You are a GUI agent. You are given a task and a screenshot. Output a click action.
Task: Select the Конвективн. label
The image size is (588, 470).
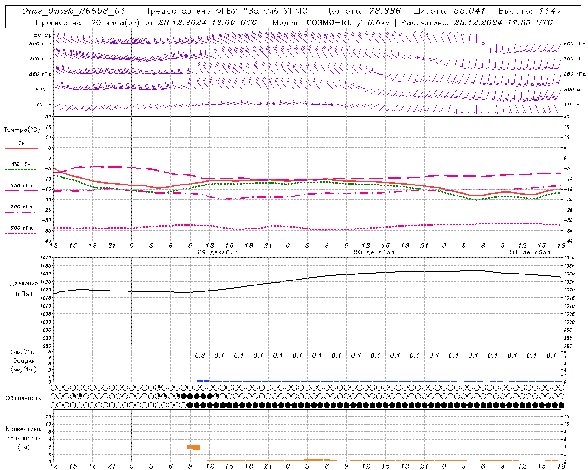tap(24, 429)
